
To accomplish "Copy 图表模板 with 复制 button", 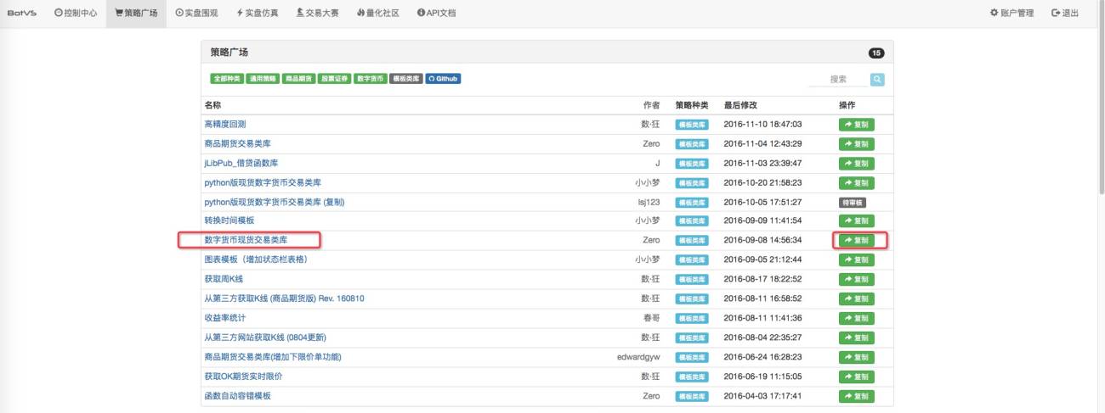I will tap(856, 260).
